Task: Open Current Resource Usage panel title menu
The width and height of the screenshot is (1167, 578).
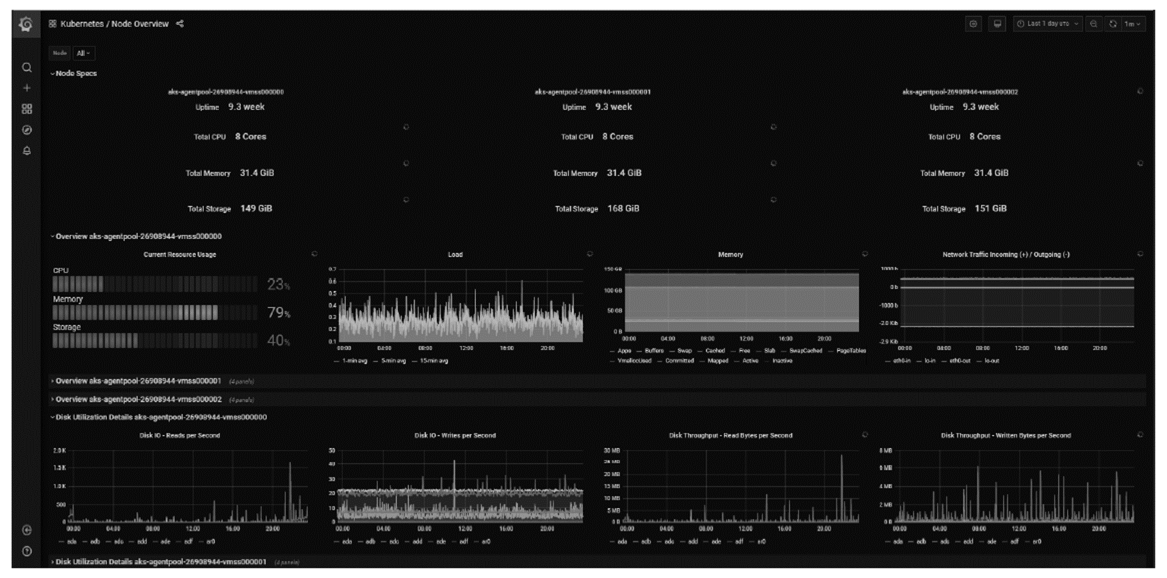Action: 179,254
